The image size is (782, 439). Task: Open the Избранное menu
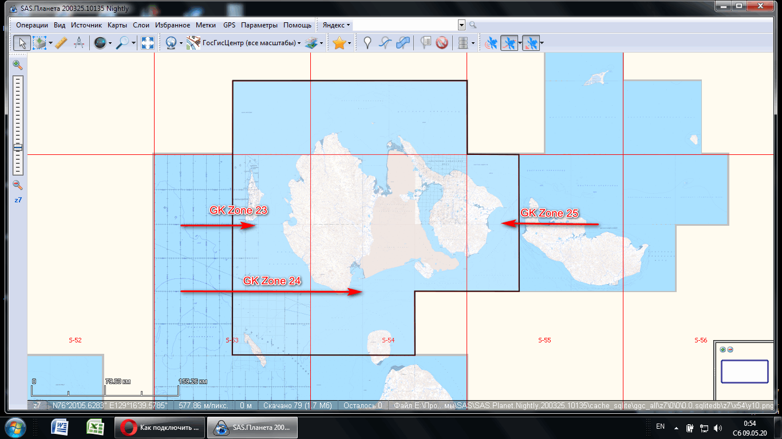point(172,25)
